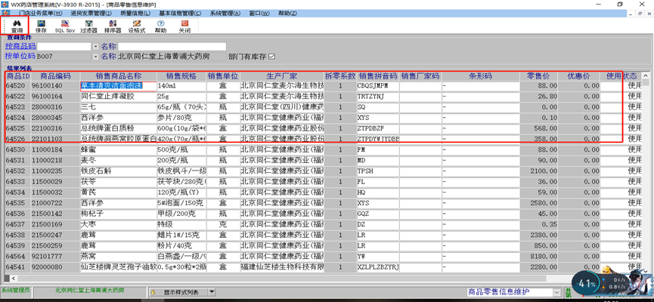Click the horizontal scrollbar left arrow
Image resolution: width=654 pixels, height=302 pixels.
(14, 278)
